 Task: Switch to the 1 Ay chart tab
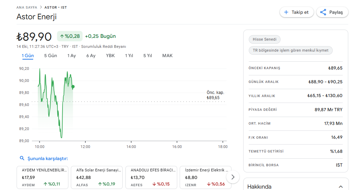(x=72, y=56)
